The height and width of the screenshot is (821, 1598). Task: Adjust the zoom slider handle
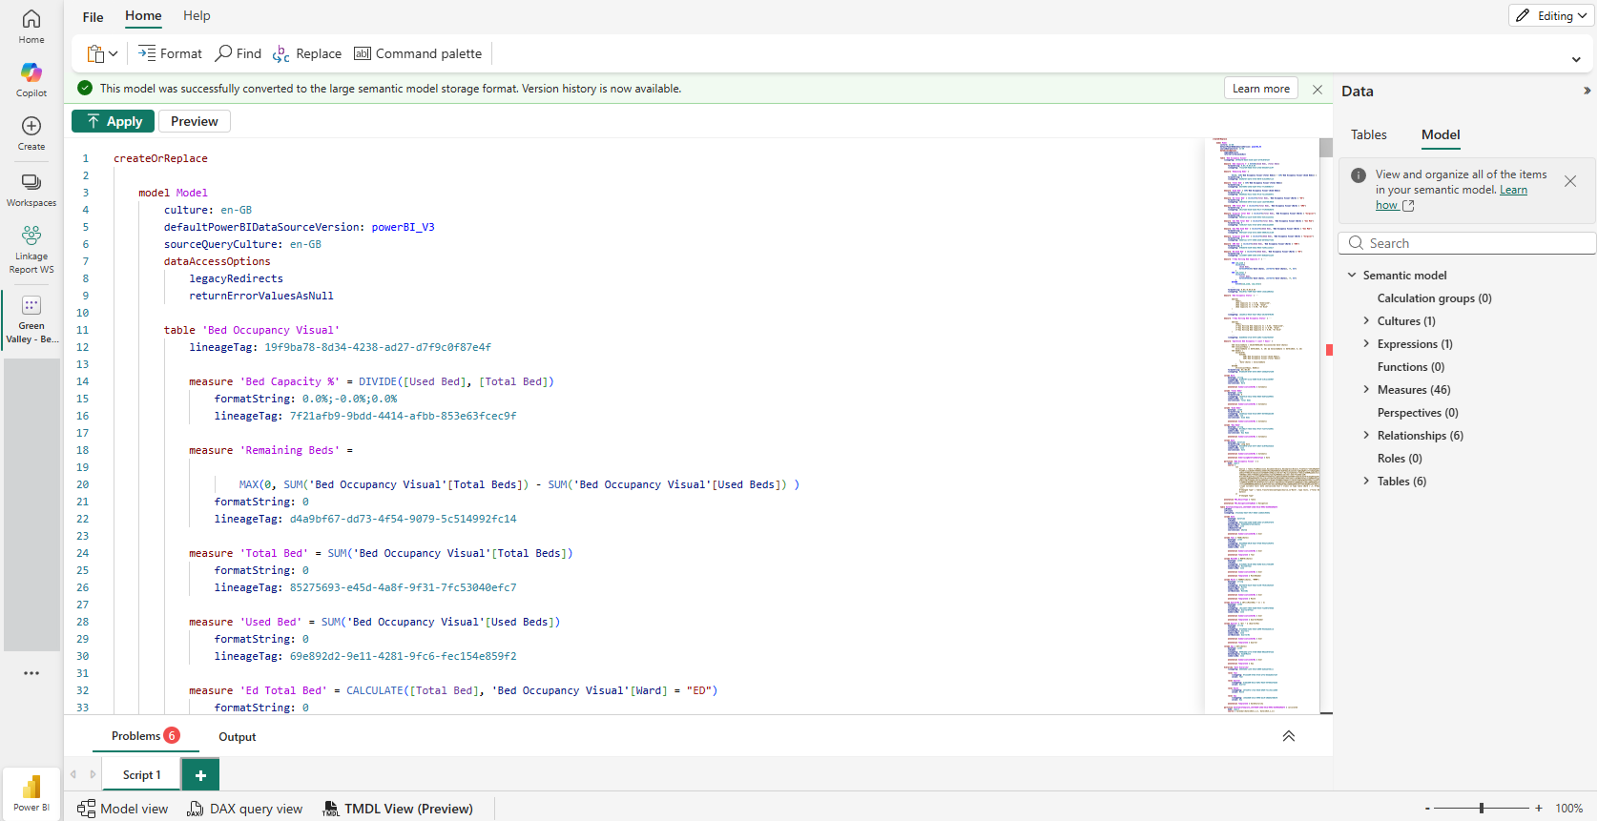coord(1482,809)
